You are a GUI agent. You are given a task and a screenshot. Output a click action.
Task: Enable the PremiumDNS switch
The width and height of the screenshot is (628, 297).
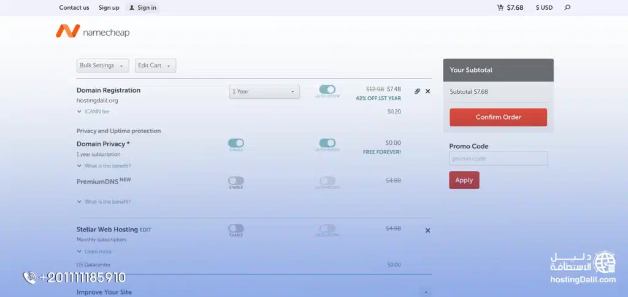coord(236,180)
